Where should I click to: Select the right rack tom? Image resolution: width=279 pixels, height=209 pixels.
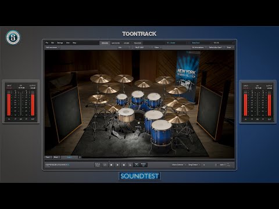click(x=154, y=100)
